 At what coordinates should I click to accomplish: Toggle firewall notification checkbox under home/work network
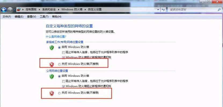tap(63, 58)
